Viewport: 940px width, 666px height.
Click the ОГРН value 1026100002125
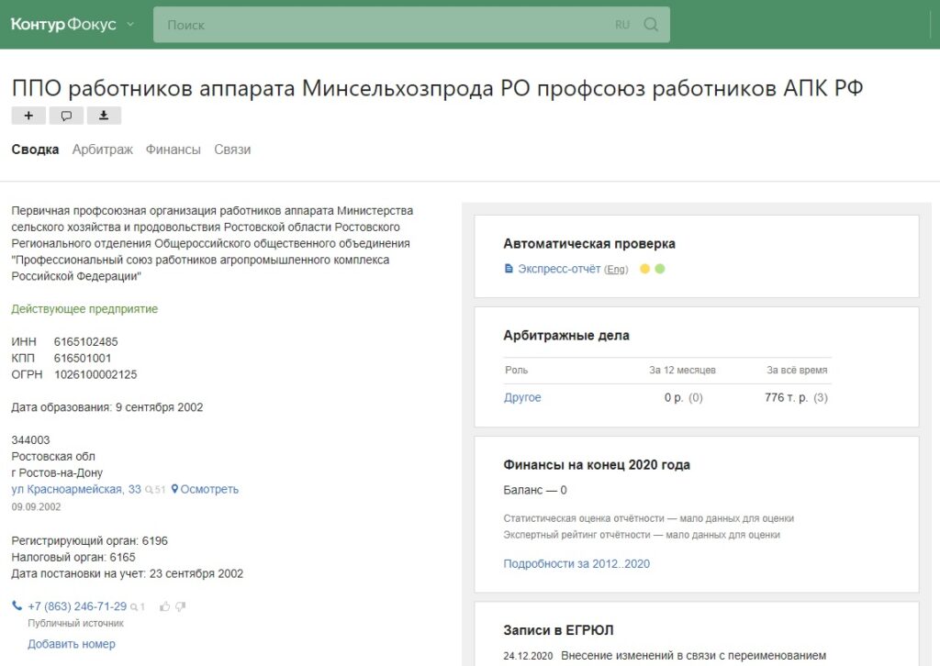pos(95,375)
